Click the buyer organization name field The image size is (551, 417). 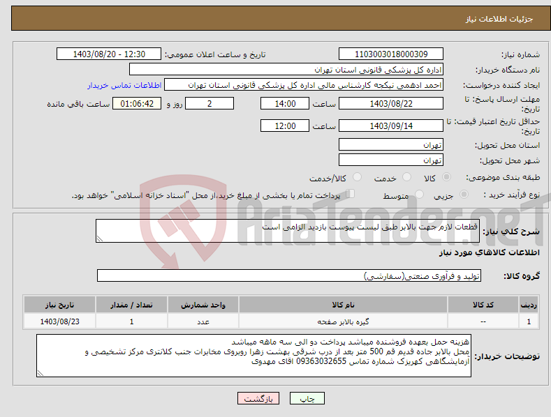[x=286, y=70]
